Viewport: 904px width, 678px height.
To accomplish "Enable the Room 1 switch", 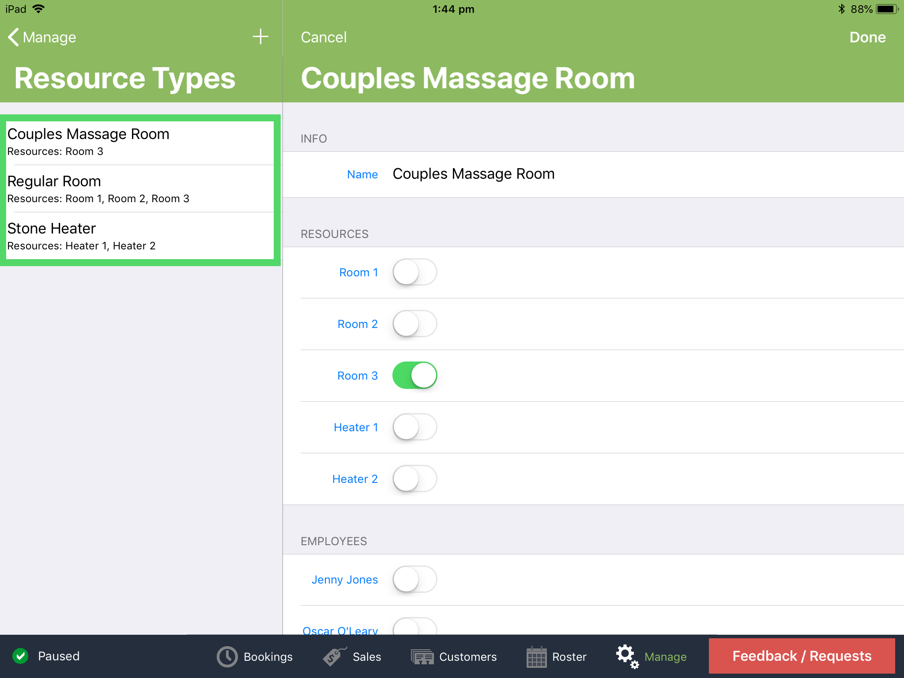I will pyautogui.click(x=414, y=272).
